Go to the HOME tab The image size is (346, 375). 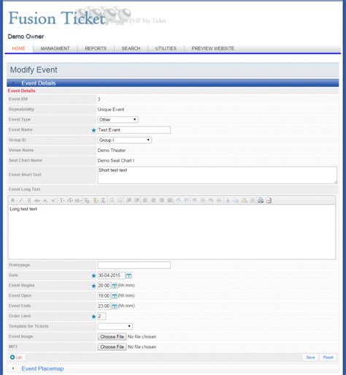pyautogui.click(x=19, y=48)
